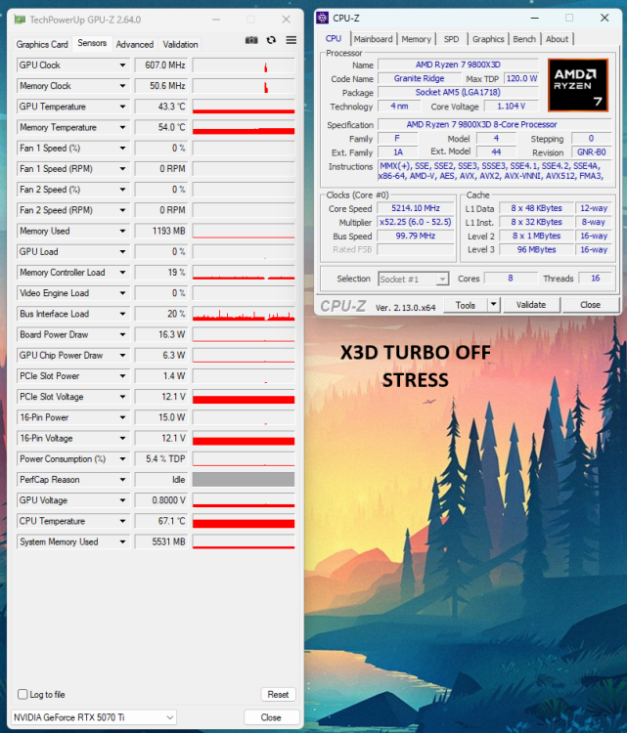Open the PCIe Slot Power dropdown
The width and height of the screenshot is (627, 733).
pos(122,376)
